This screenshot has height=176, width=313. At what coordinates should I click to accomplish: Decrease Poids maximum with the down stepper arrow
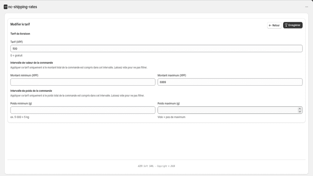coord(300,111)
